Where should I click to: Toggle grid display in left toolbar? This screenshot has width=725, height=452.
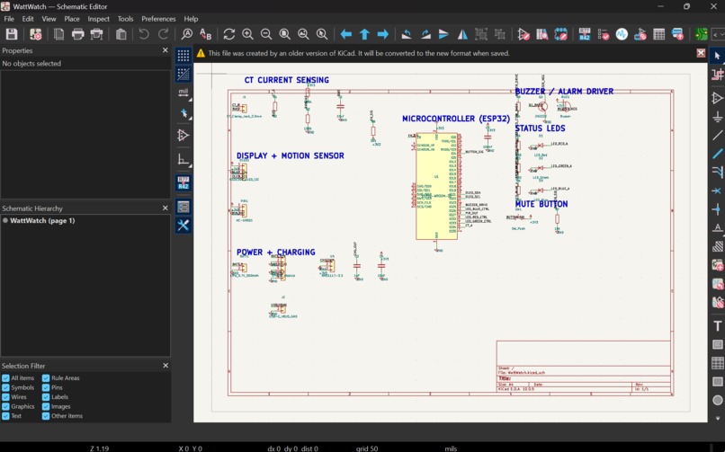pyautogui.click(x=183, y=56)
